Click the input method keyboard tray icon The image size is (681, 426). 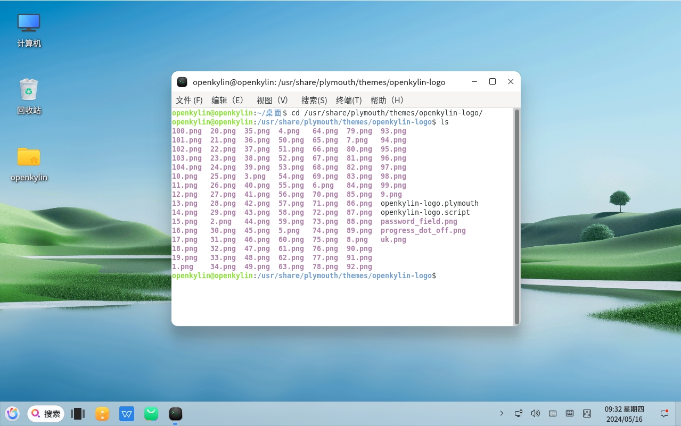(x=553, y=413)
